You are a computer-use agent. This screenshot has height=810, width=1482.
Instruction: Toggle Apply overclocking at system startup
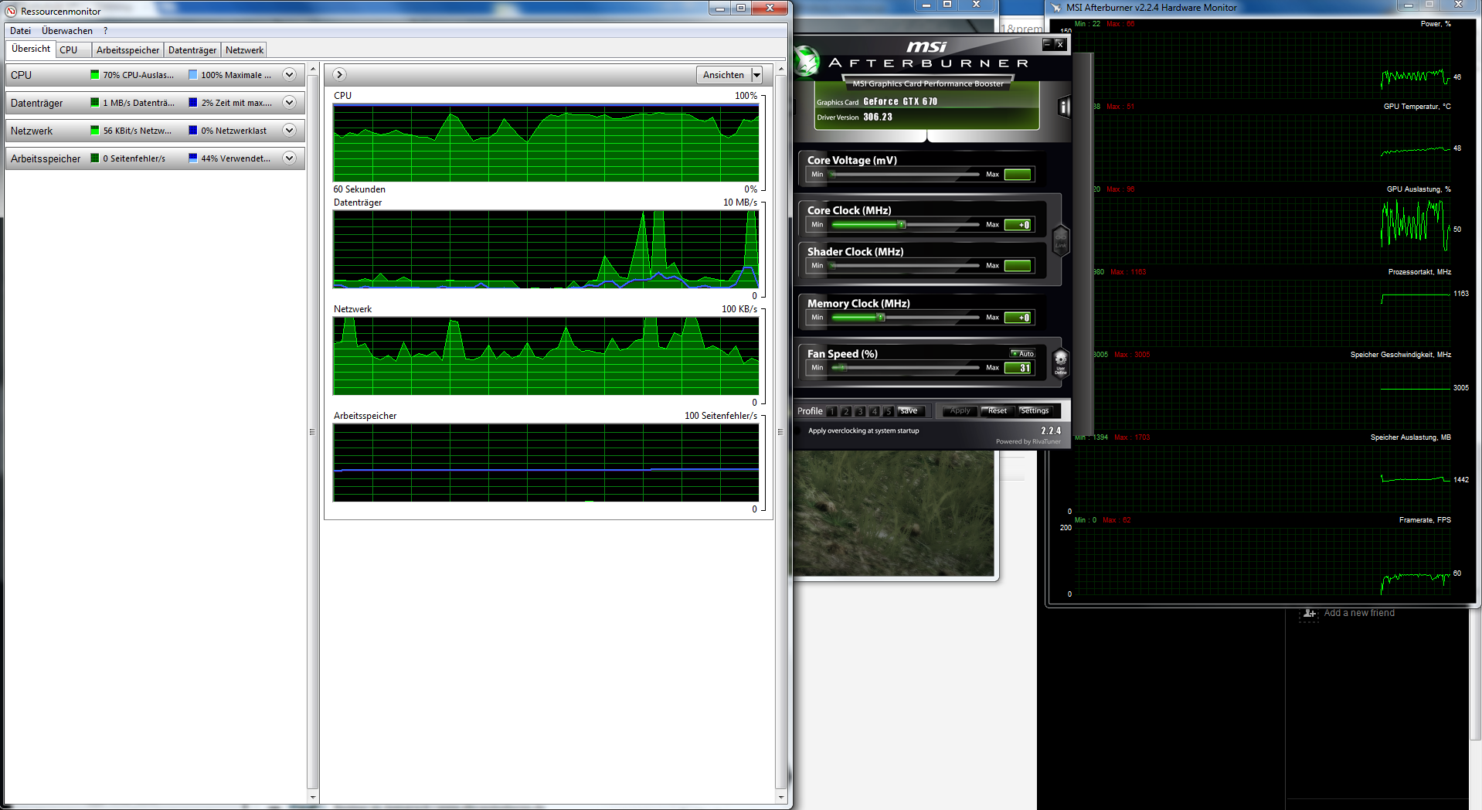pos(864,431)
